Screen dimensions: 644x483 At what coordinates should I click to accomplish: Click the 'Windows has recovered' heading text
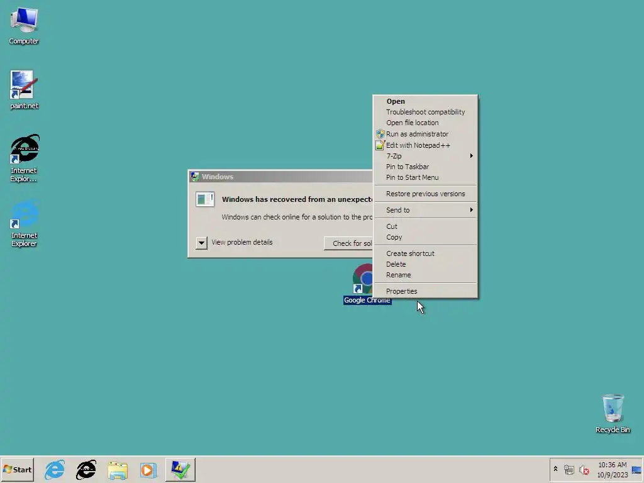297,199
